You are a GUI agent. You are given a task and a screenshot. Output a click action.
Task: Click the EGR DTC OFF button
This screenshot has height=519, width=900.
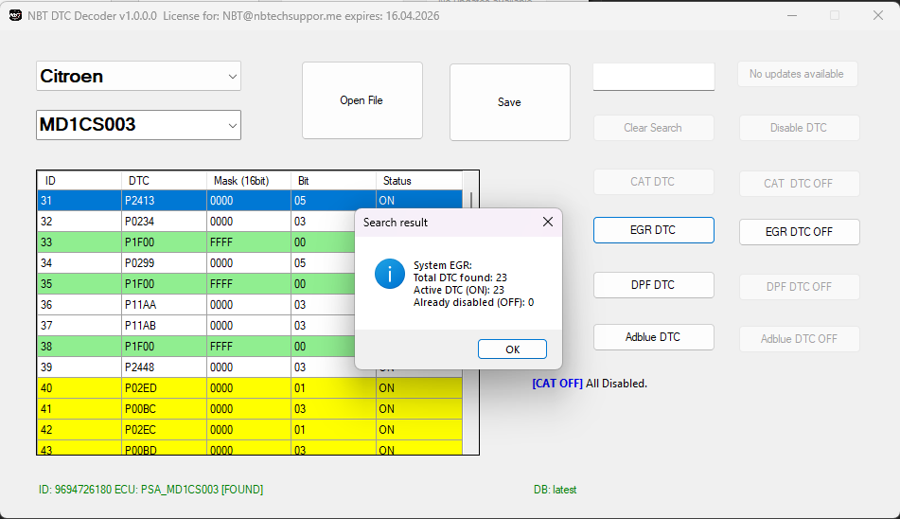pyautogui.click(x=799, y=232)
